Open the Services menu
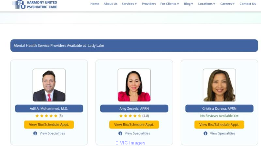The width and height of the screenshot is (261, 151). click(x=128, y=4)
